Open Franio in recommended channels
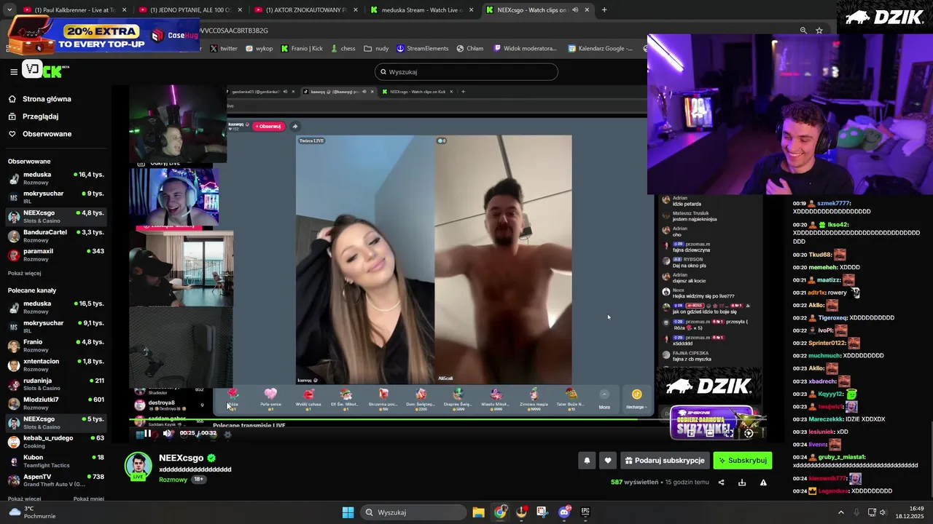The height and width of the screenshot is (524, 933). pos(56,346)
